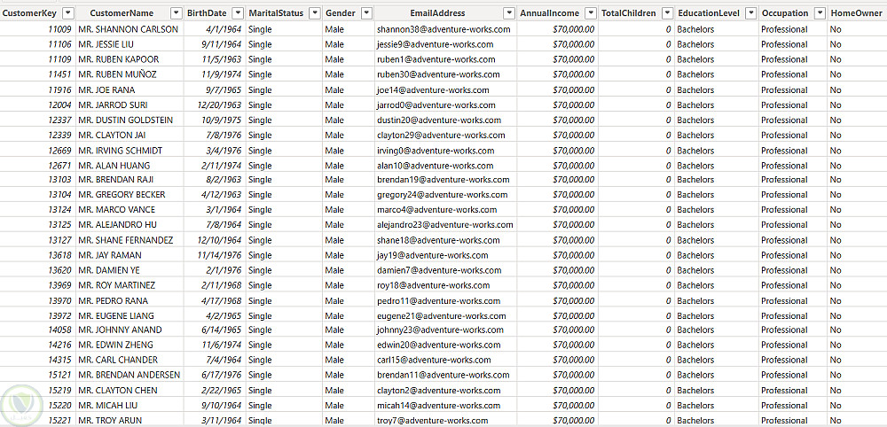Click the cell MR. ALEJANDRO HU
The width and height of the screenshot is (887, 427).
click(130, 224)
